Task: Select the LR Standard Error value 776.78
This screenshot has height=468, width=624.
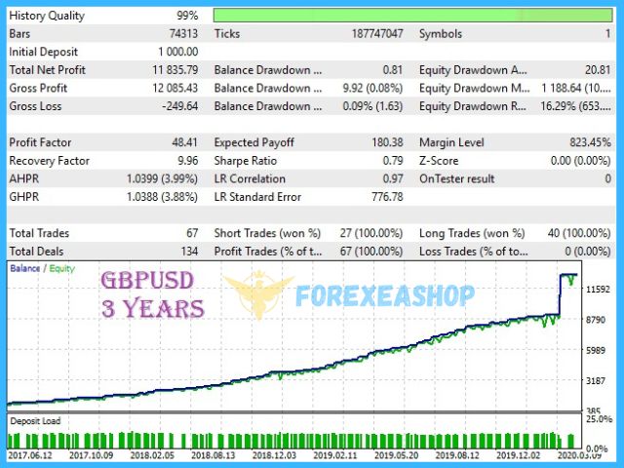Action: click(387, 197)
